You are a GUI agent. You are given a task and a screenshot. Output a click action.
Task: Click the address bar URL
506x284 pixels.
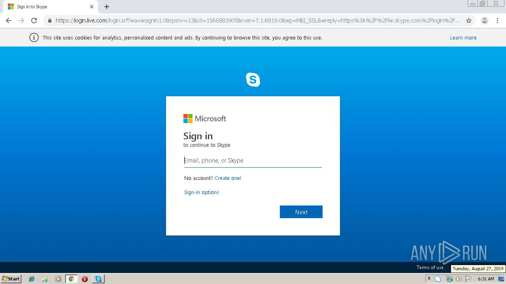tap(258, 21)
